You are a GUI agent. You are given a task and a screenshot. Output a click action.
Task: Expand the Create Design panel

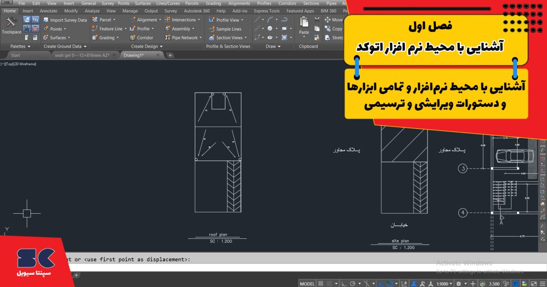[x=146, y=46]
